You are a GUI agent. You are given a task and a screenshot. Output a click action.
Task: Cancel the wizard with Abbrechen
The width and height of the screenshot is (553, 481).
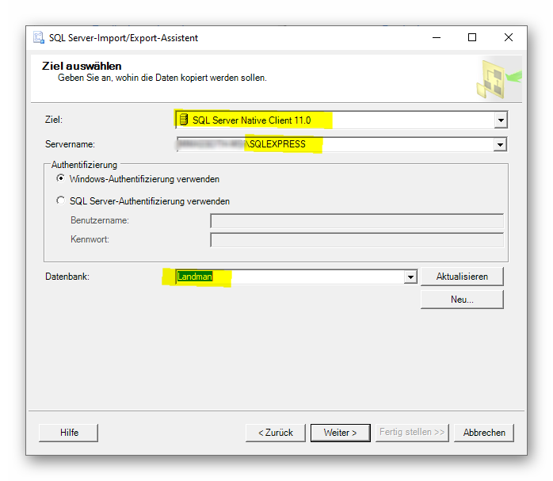point(484,433)
